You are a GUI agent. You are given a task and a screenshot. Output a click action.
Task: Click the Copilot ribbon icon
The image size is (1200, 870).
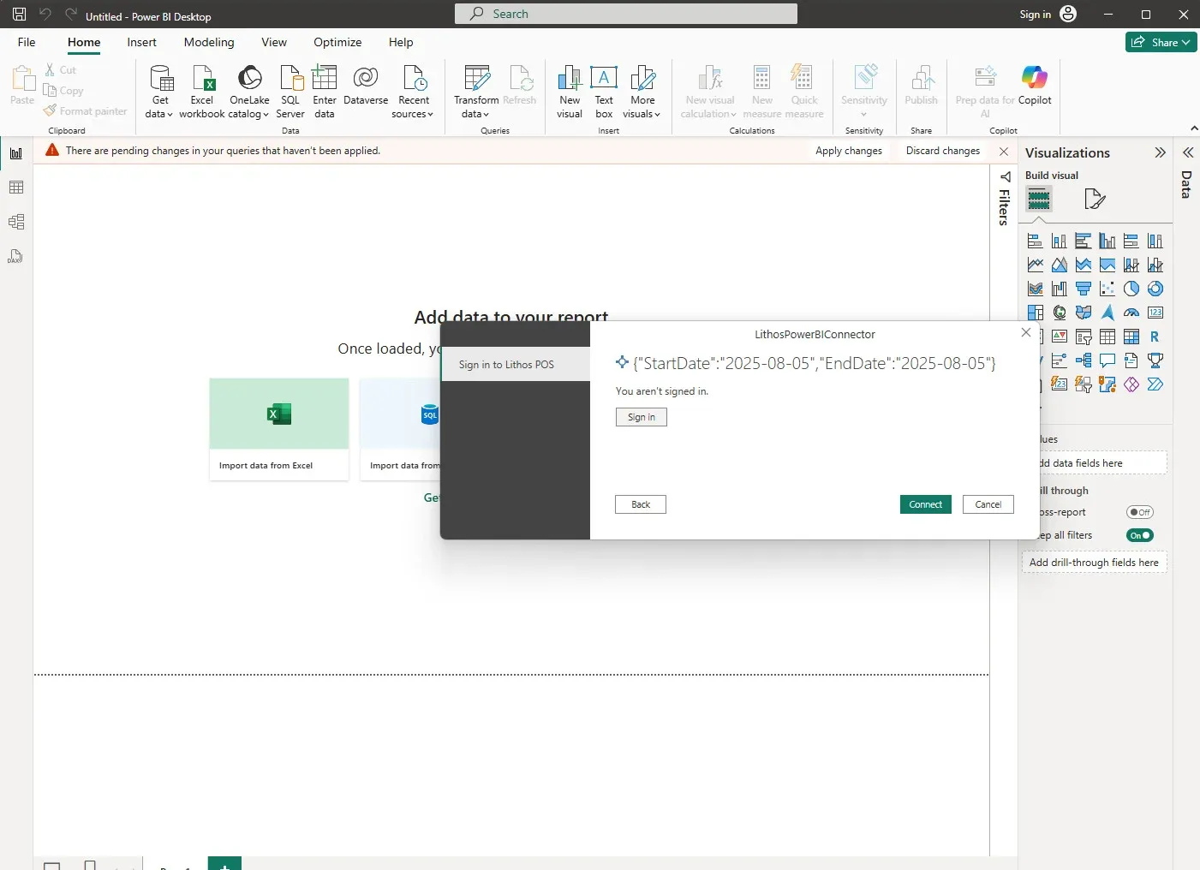tap(1035, 86)
